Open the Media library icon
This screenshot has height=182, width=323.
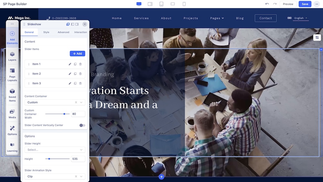[x=12, y=114]
